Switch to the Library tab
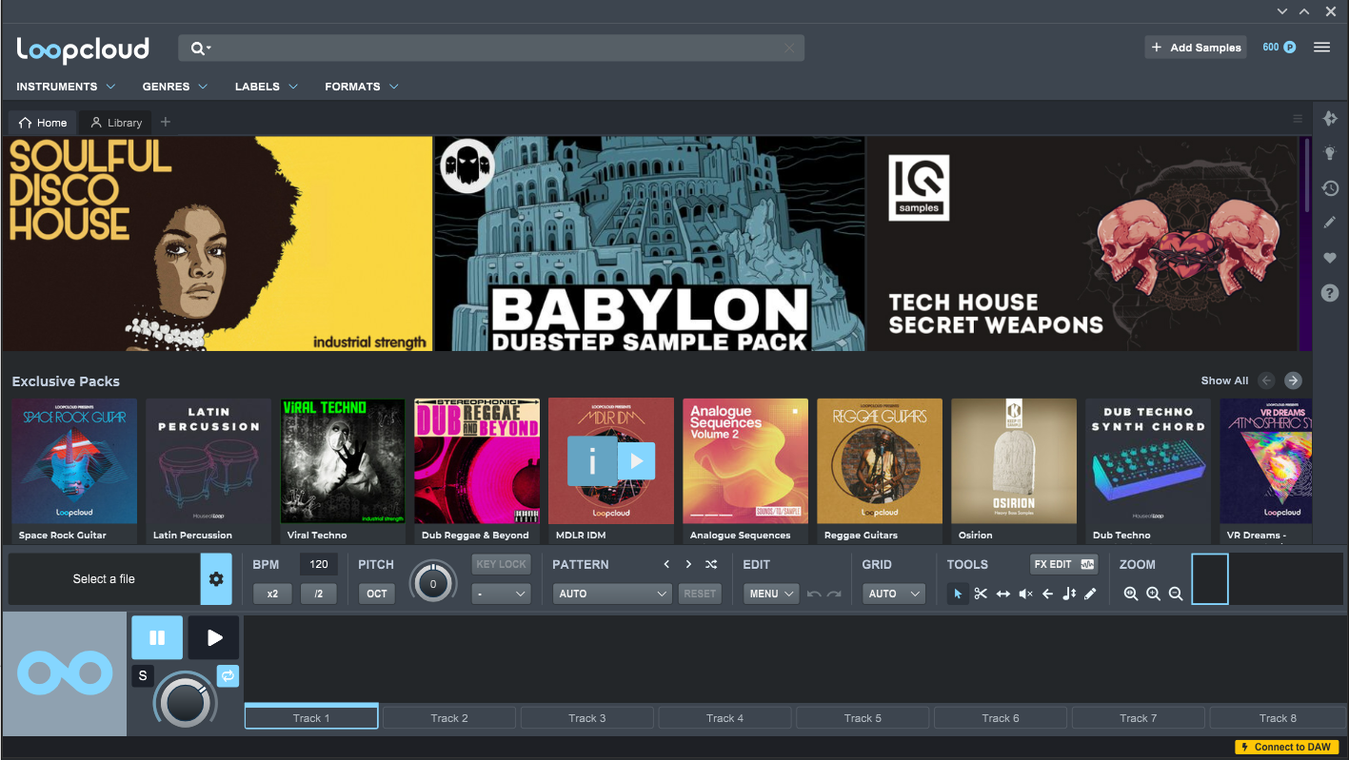This screenshot has height=760, width=1349. point(116,123)
